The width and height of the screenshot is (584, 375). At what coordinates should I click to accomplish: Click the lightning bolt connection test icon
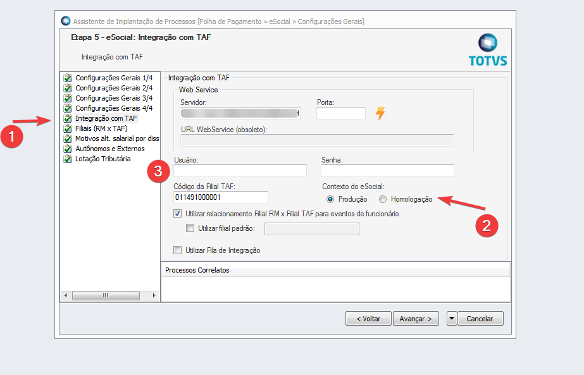point(380,113)
